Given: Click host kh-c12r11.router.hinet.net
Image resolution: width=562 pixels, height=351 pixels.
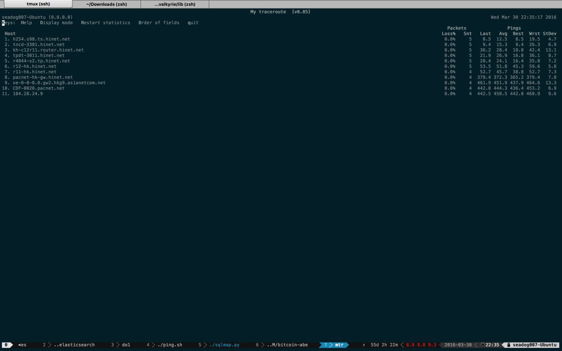Looking at the screenshot, I should (x=48, y=50).
